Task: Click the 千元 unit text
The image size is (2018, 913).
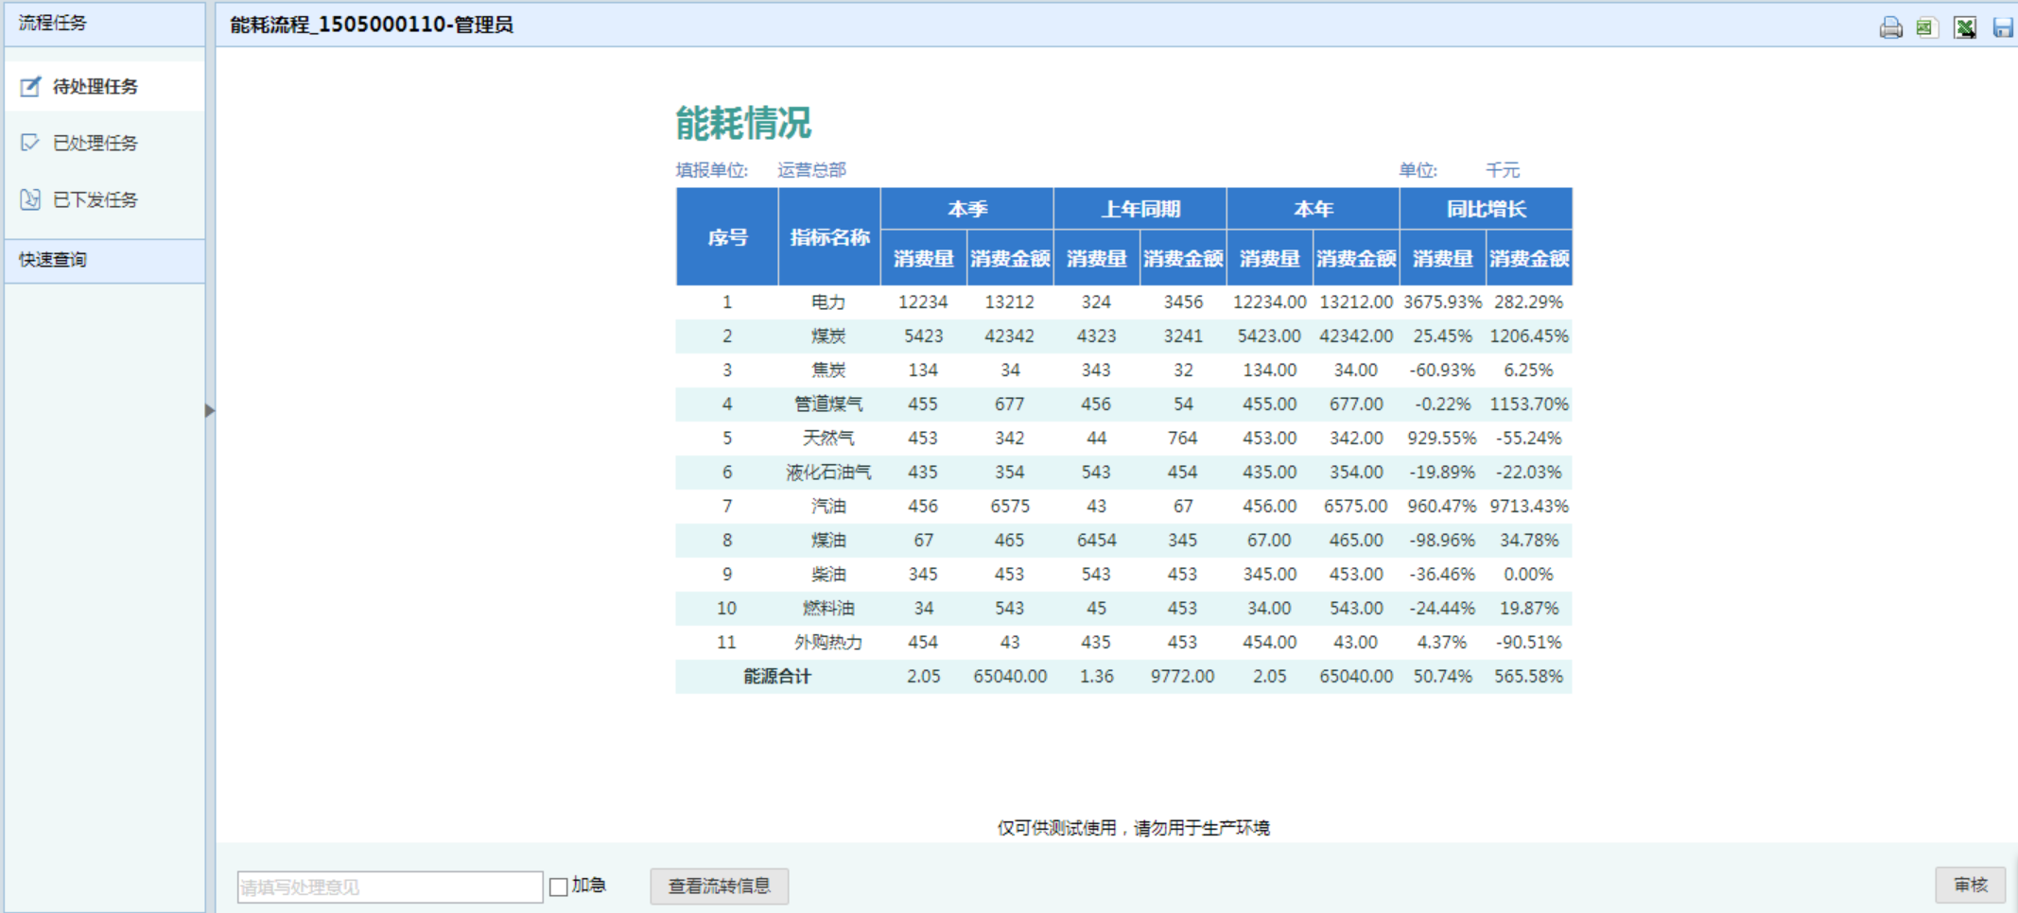Action: 1503,170
